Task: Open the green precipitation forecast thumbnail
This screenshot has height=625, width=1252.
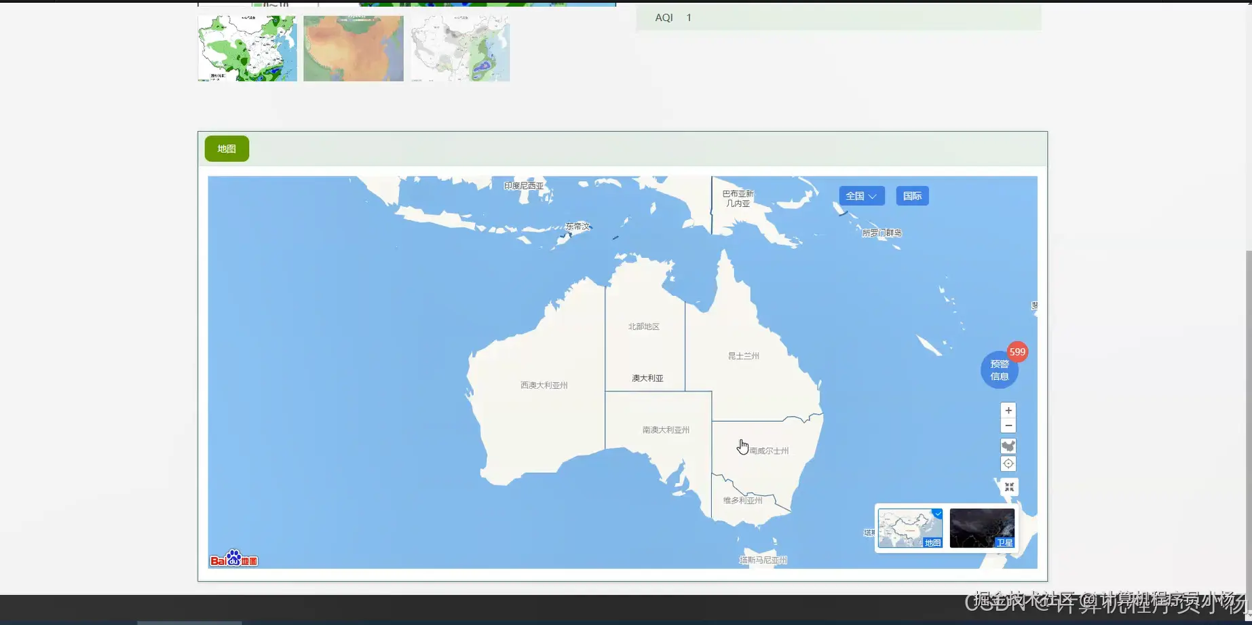Action: point(247,48)
